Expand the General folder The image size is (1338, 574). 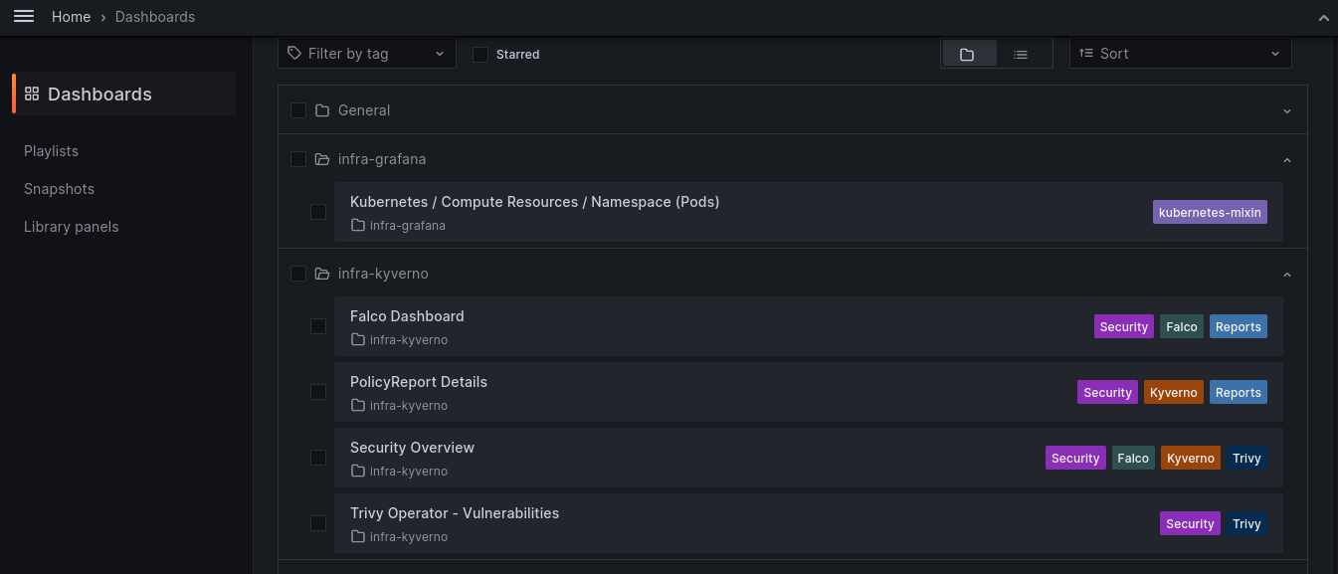[x=1287, y=110]
